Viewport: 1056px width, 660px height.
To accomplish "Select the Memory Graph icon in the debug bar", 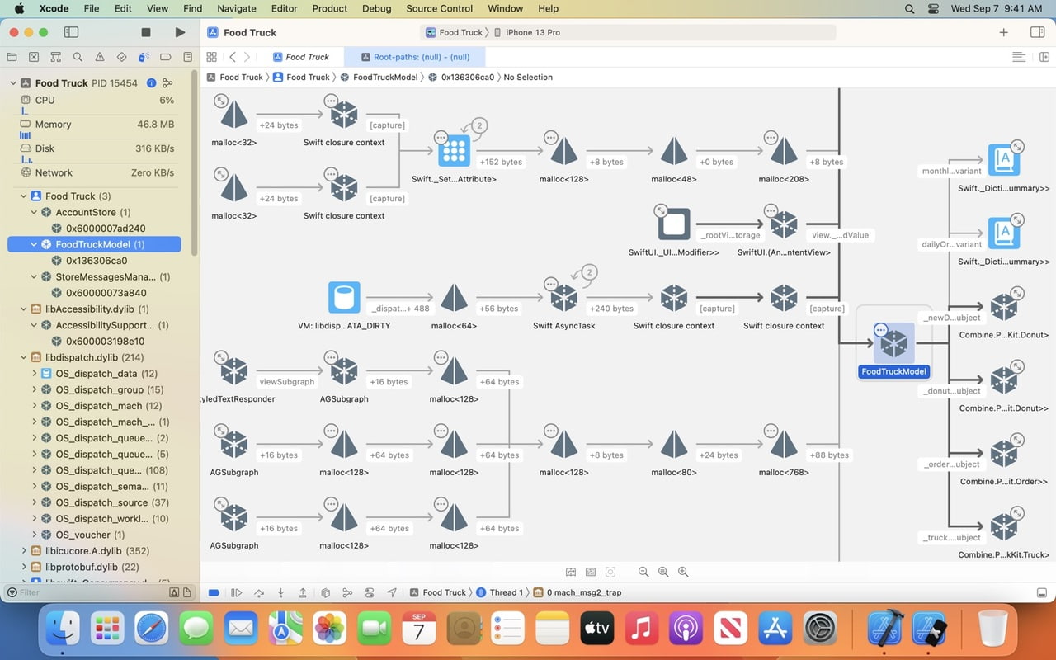I will (347, 592).
